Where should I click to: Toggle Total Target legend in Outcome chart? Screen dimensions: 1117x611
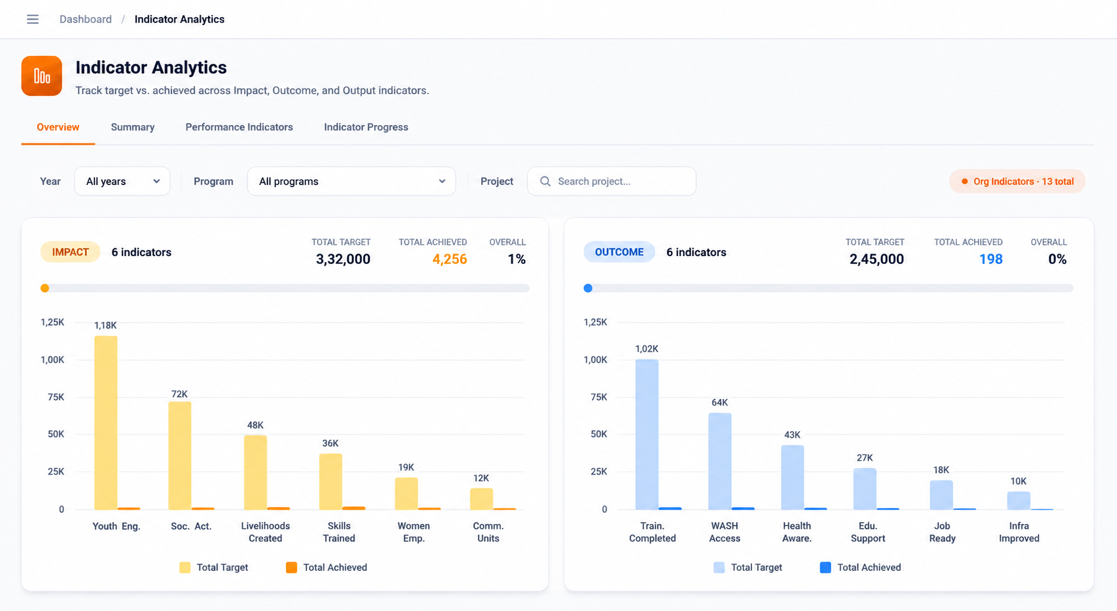(x=748, y=568)
